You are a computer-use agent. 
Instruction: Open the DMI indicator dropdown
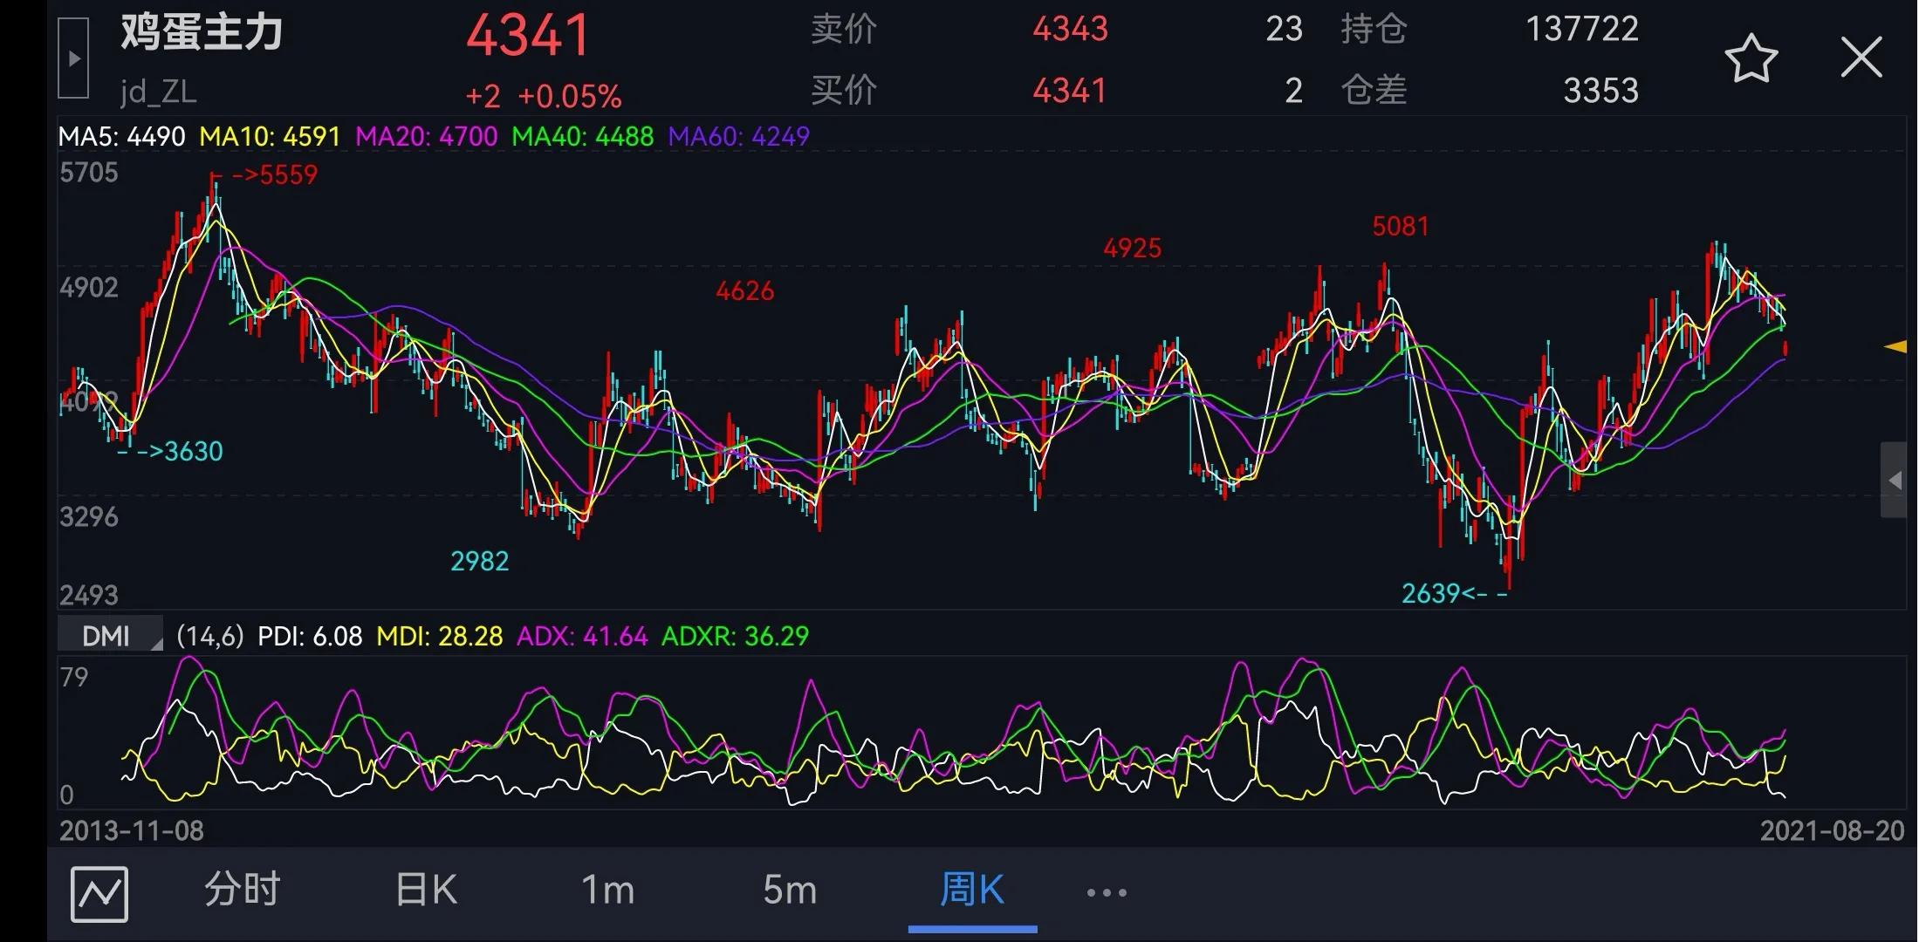pos(111,636)
